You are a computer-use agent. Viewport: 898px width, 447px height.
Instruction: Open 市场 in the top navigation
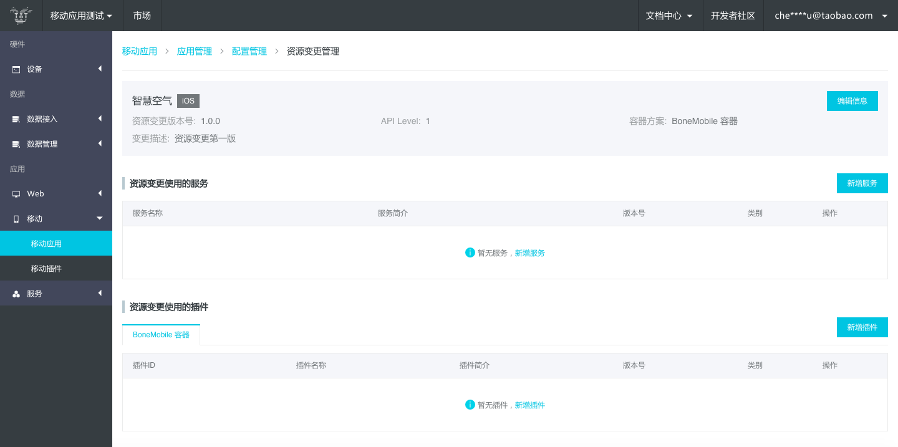pos(142,16)
